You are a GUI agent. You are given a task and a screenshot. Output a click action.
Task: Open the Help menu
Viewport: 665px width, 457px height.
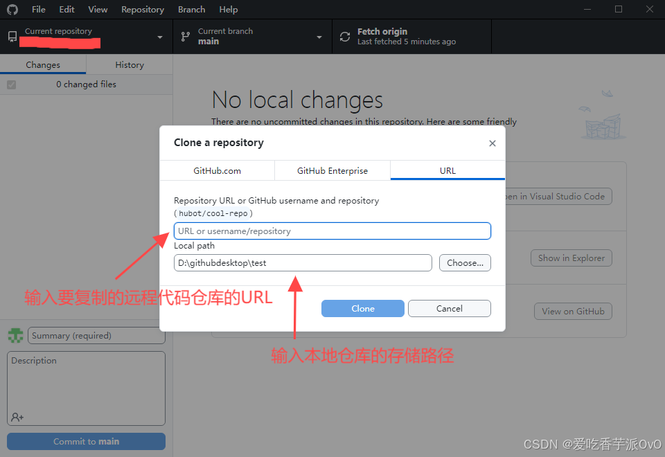tap(228, 9)
